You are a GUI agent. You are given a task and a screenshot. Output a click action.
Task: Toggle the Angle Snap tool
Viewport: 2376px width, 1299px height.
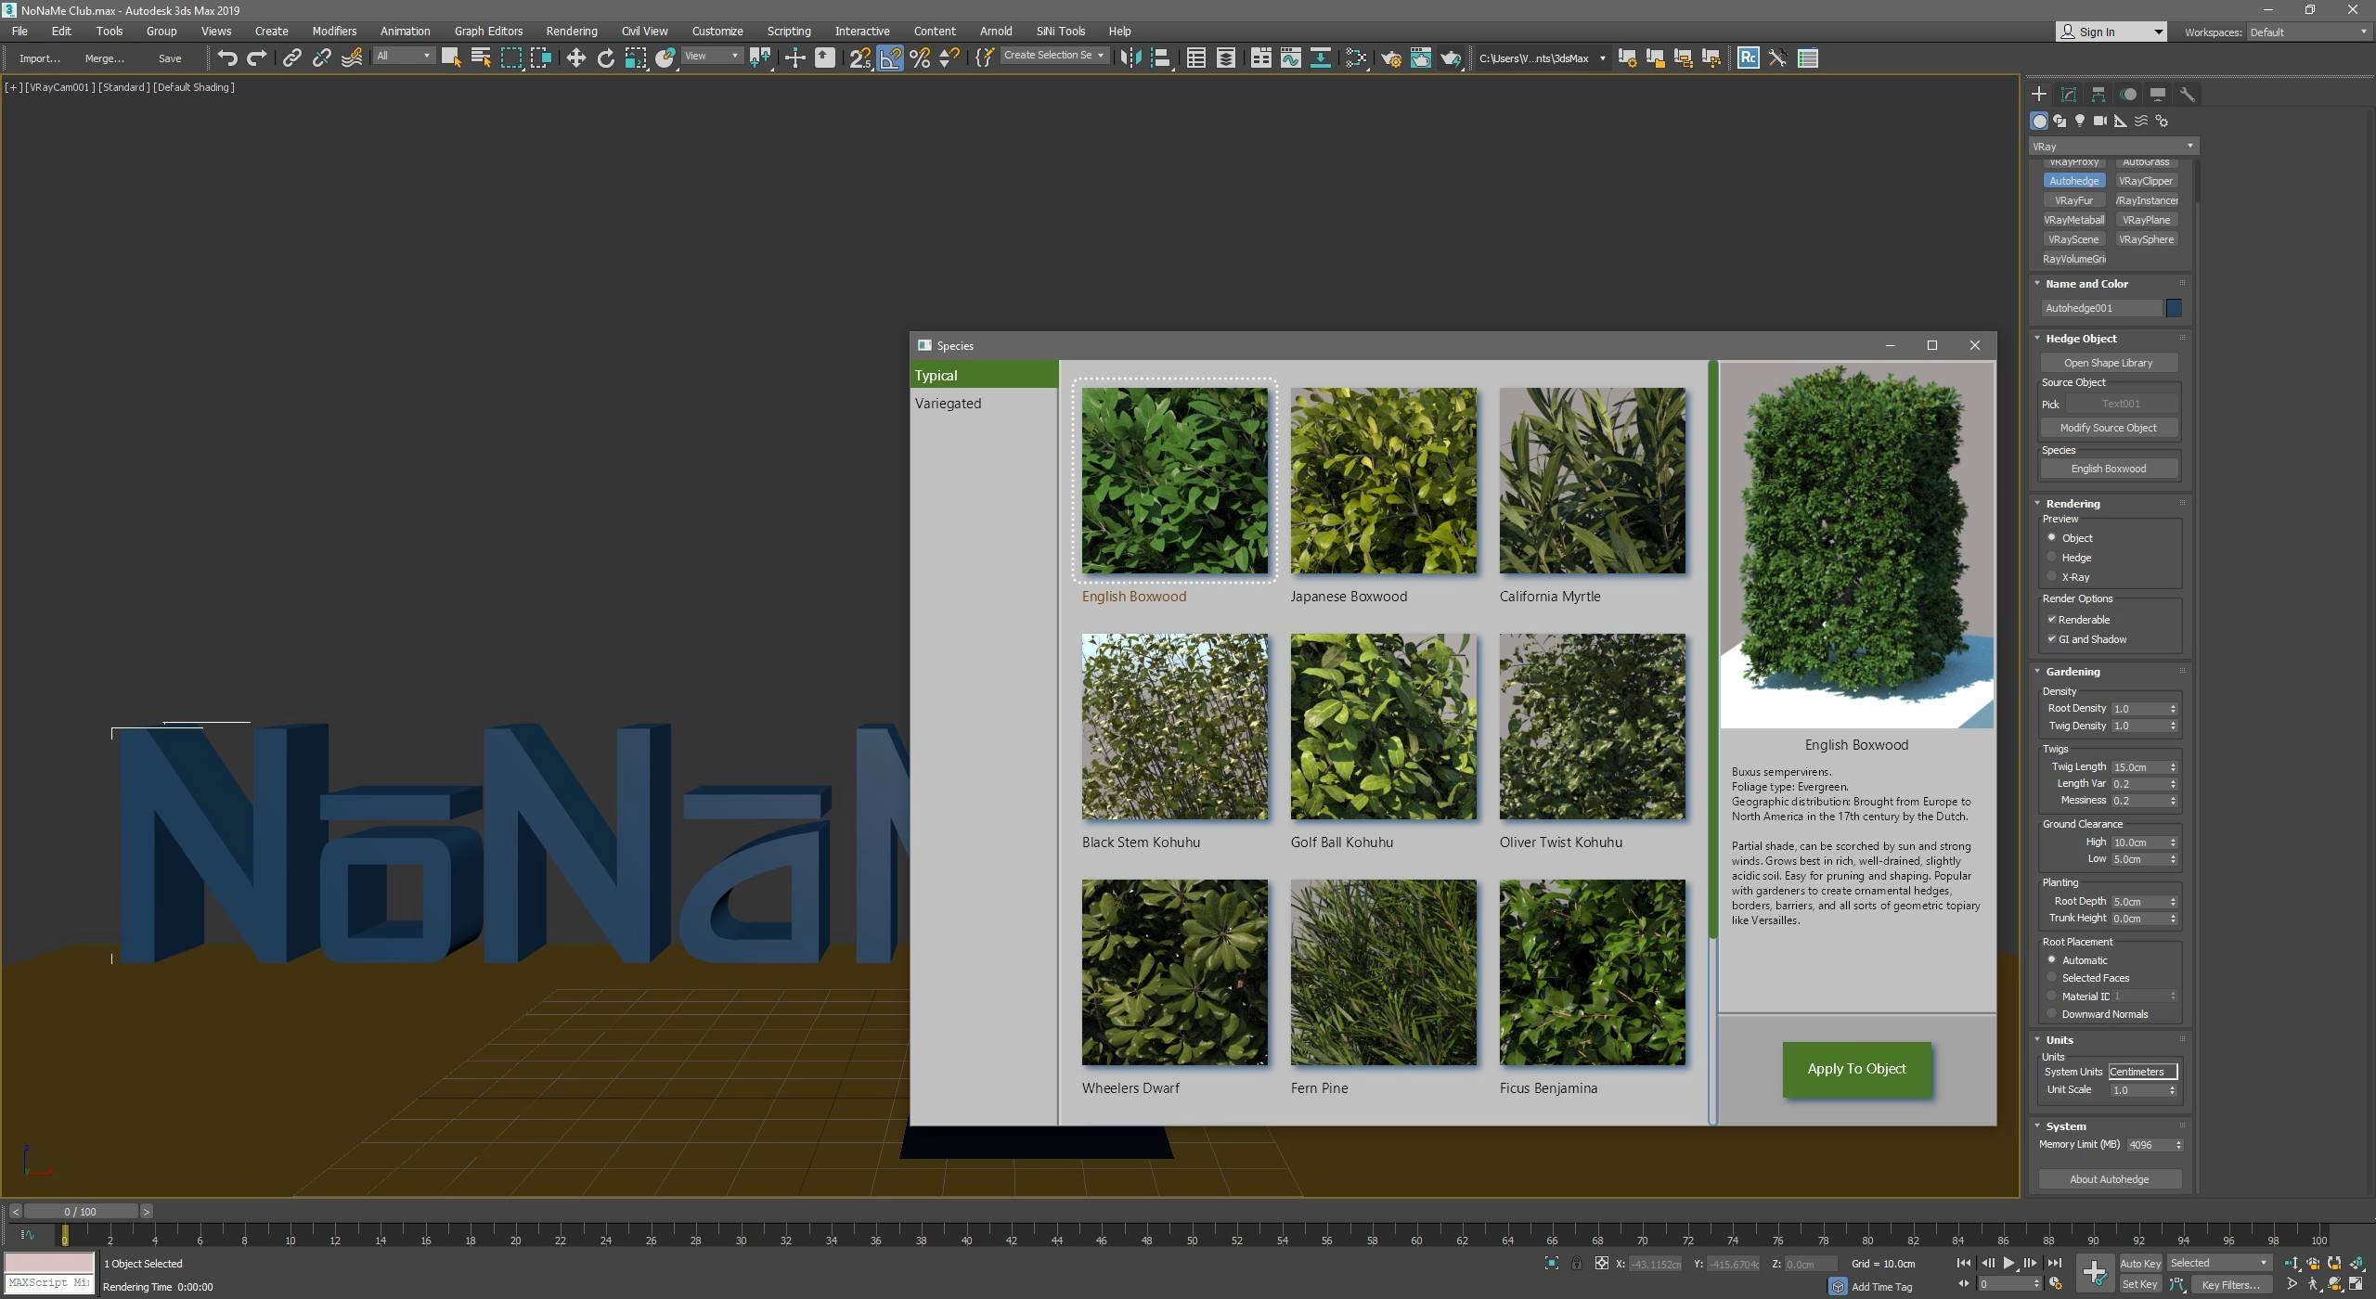(890, 58)
